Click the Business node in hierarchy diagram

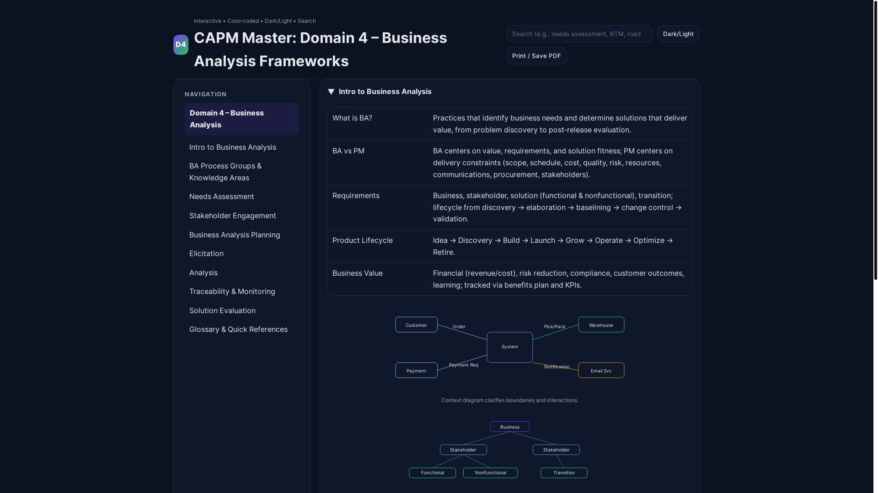(510, 427)
